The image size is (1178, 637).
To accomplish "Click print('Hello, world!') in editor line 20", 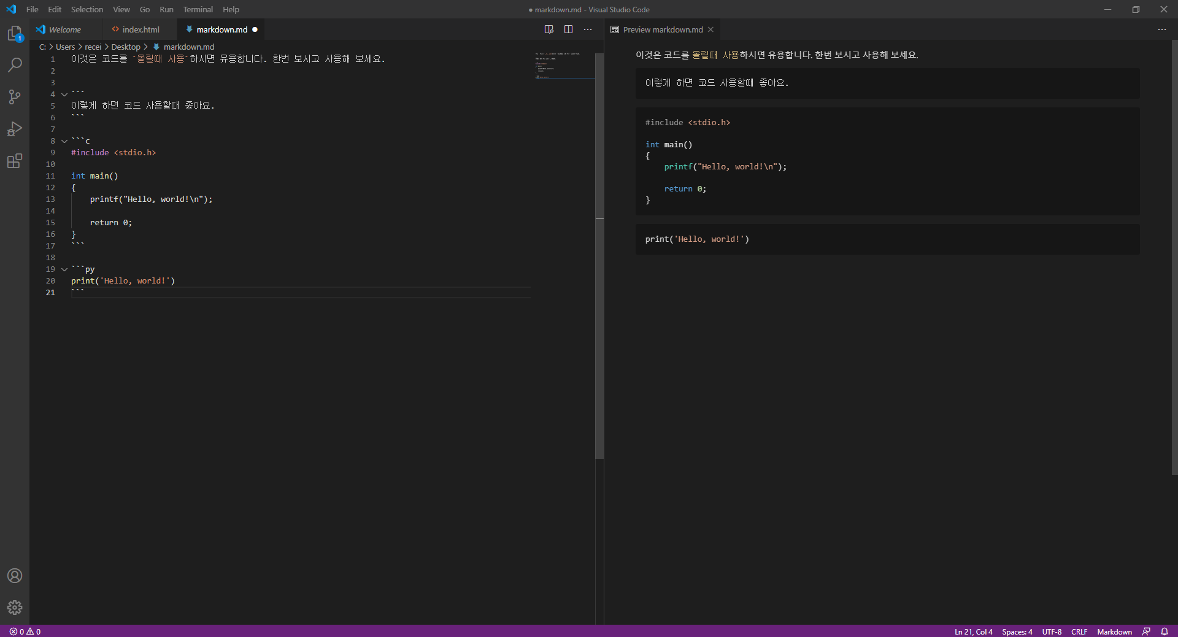I will (x=123, y=281).
